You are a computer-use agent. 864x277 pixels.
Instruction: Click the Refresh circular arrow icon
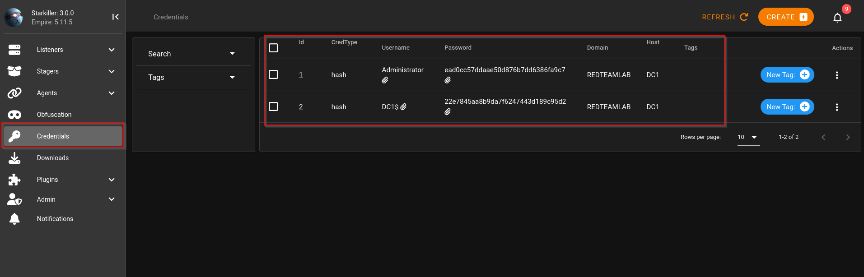744,17
